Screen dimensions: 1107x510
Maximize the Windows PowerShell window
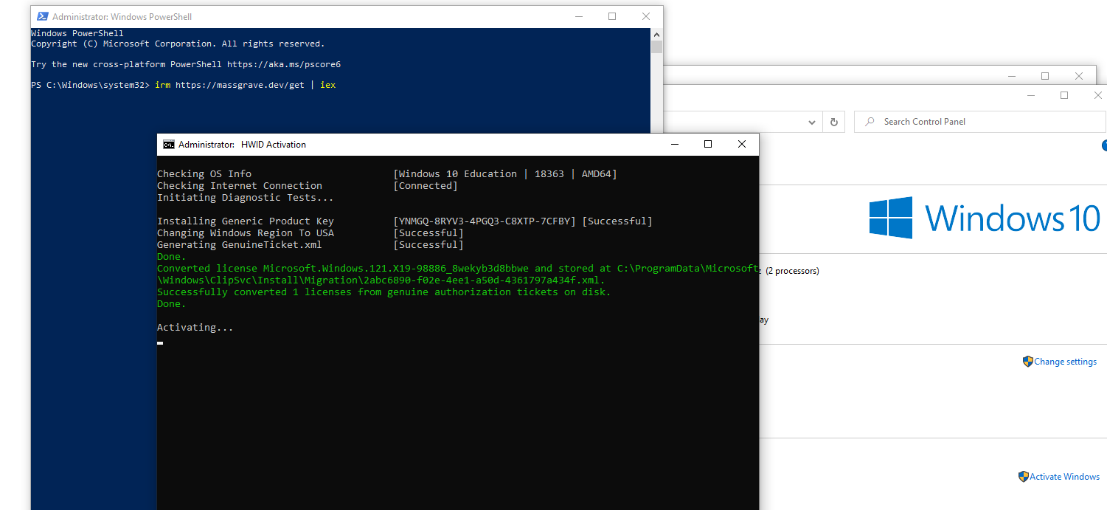click(x=612, y=16)
